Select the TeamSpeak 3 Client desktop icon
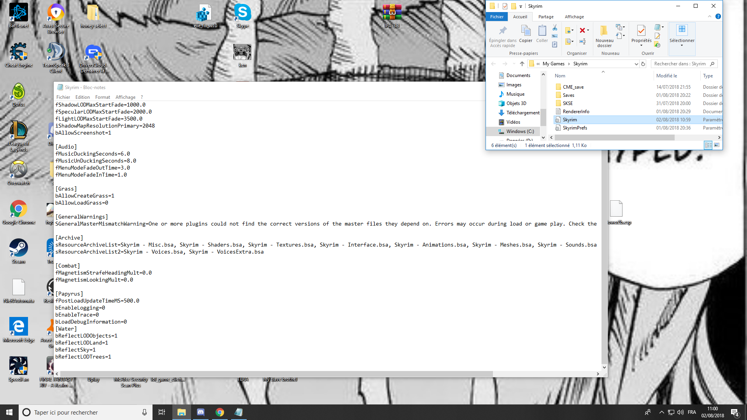 click(56, 58)
